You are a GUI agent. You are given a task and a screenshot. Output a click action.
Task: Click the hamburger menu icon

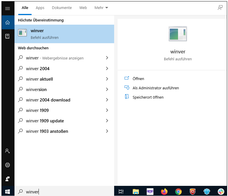[8, 8]
